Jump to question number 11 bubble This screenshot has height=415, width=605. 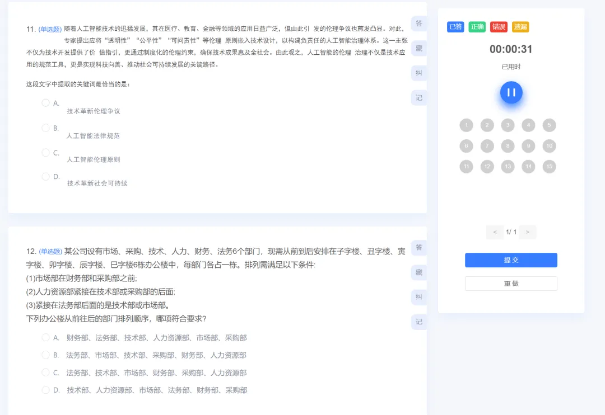(466, 167)
